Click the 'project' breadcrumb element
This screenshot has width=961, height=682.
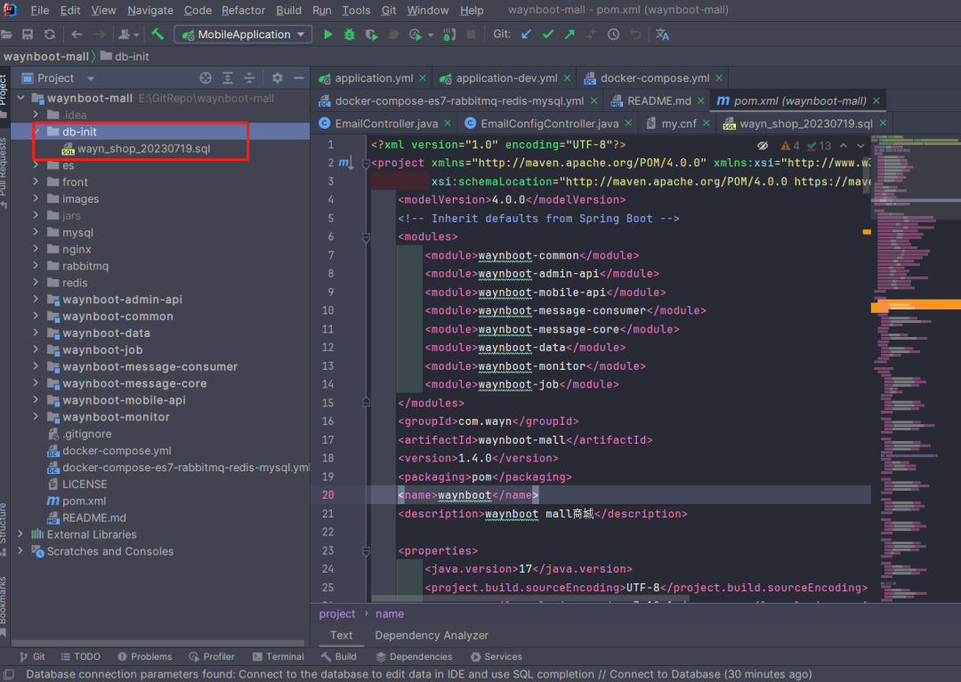(337, 614)
